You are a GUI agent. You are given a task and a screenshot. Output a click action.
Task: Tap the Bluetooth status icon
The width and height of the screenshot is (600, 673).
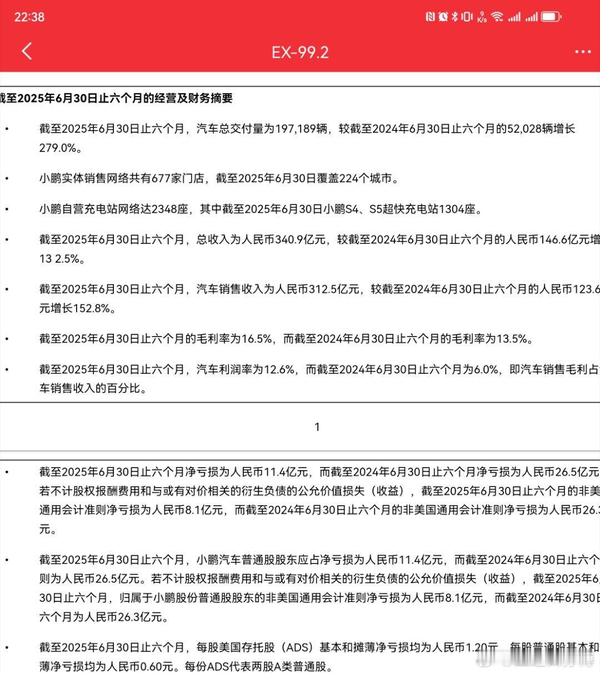click(x=454, y=17)
